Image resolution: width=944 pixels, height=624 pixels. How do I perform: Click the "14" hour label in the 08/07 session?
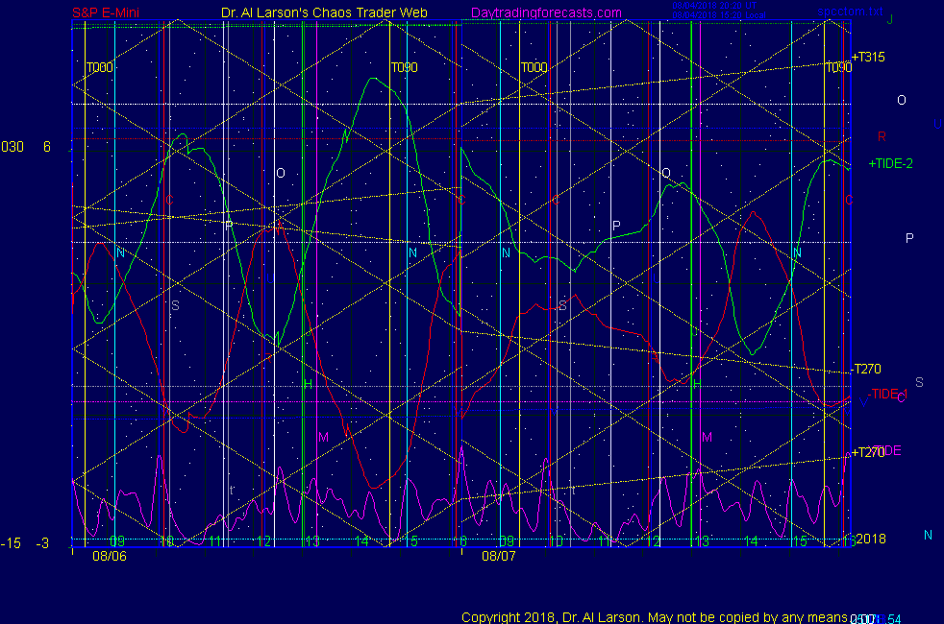(x=751, y=541)
